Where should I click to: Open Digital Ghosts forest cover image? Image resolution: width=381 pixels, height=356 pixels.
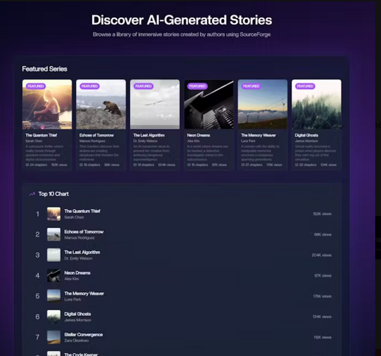317,104
